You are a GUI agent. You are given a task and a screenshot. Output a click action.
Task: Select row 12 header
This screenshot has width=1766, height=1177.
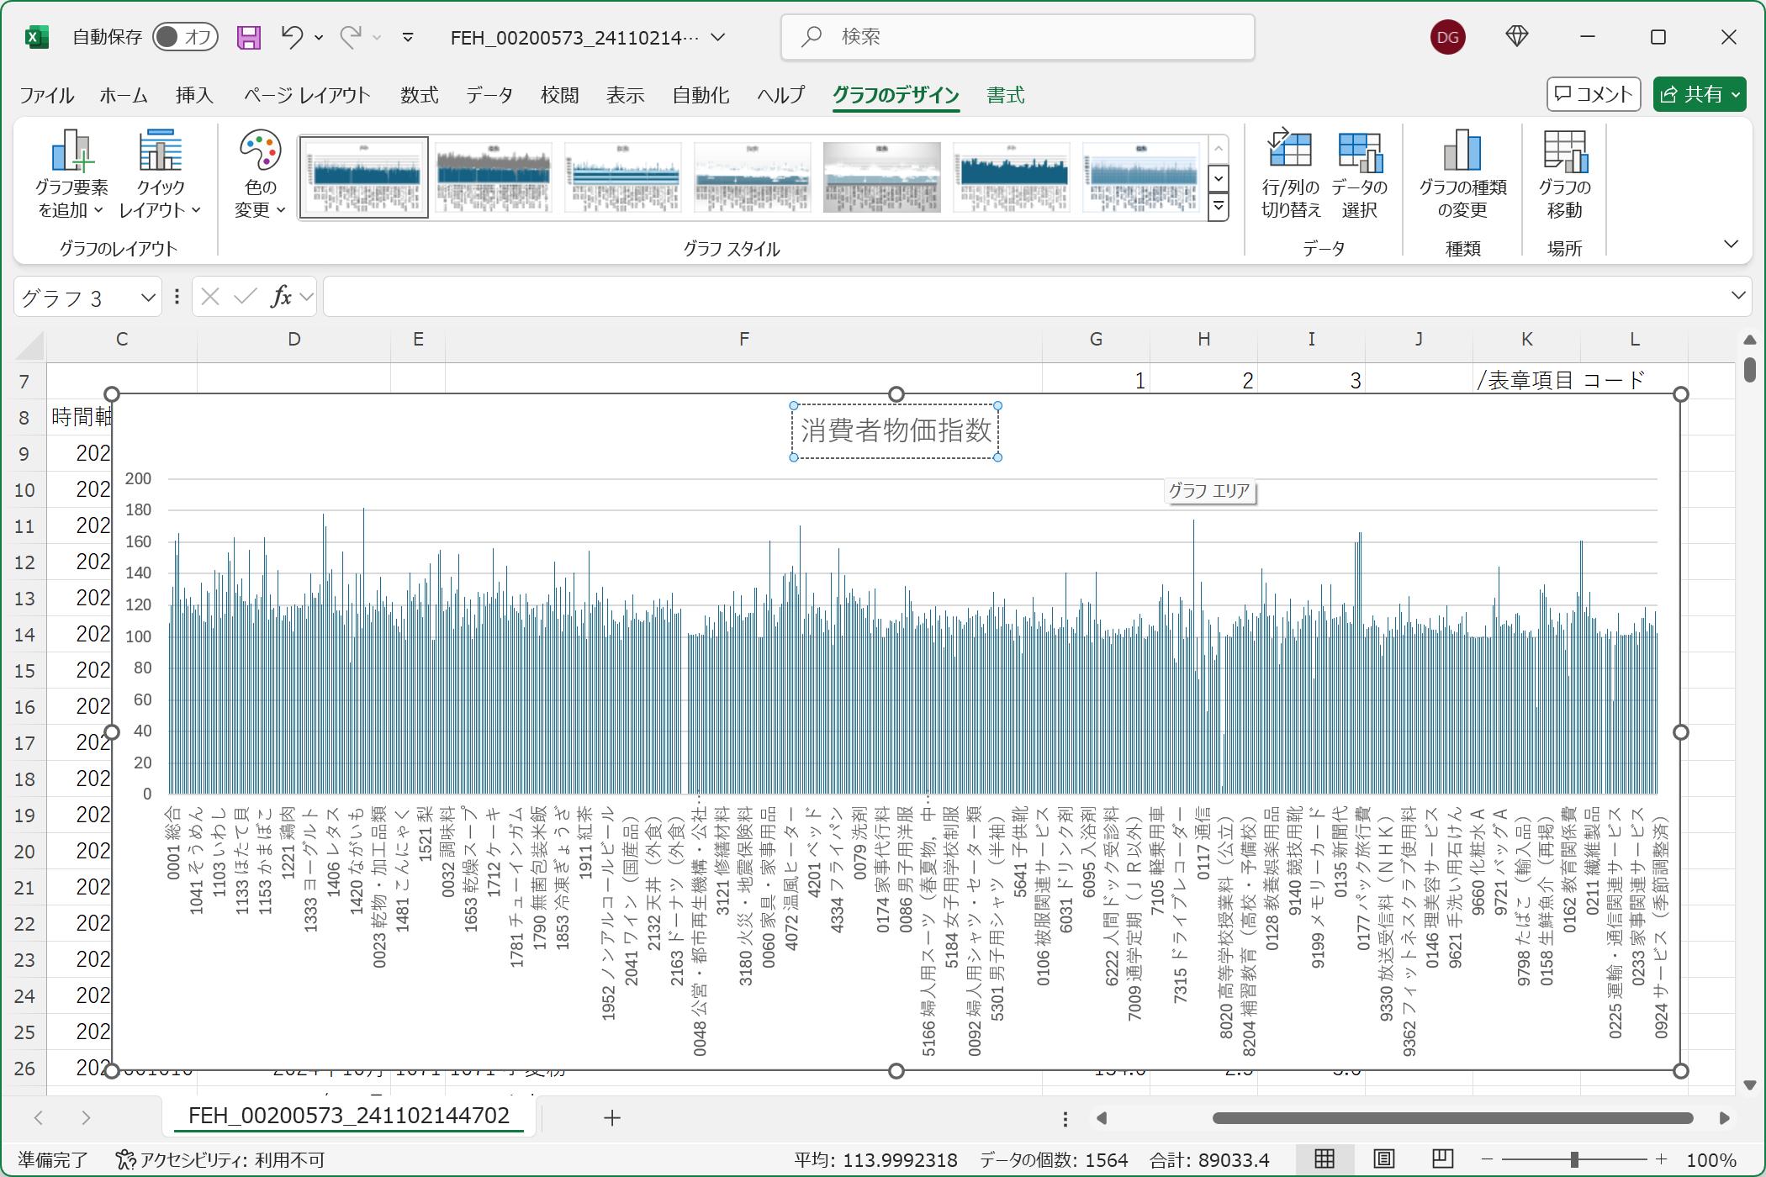(x=25, y=562)
